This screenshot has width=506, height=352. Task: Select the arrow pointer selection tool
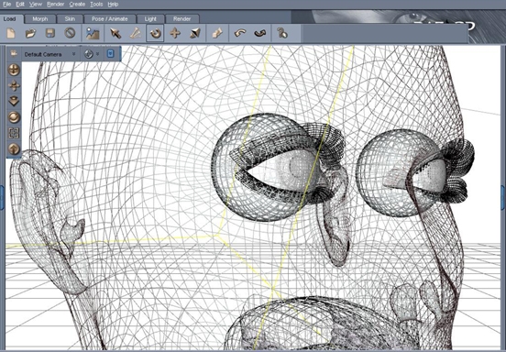click(x=115, y=33)
